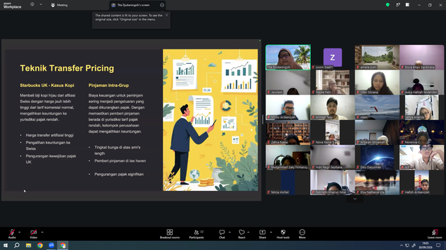Expand the Audio options arrow
The height and width of the screenshot is (250, 446).
pyautogui.click(x=20, y=232)
